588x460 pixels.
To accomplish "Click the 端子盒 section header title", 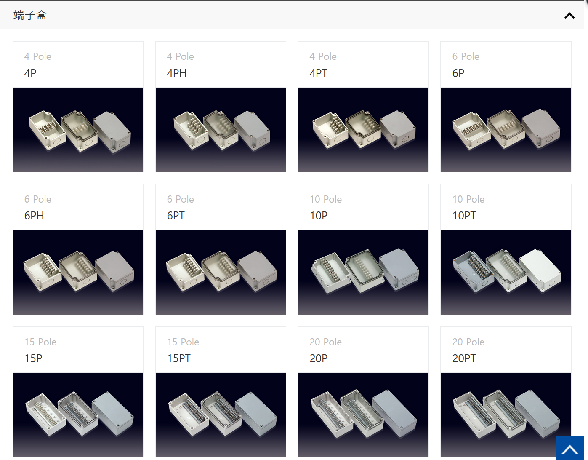I will (30, 16).
